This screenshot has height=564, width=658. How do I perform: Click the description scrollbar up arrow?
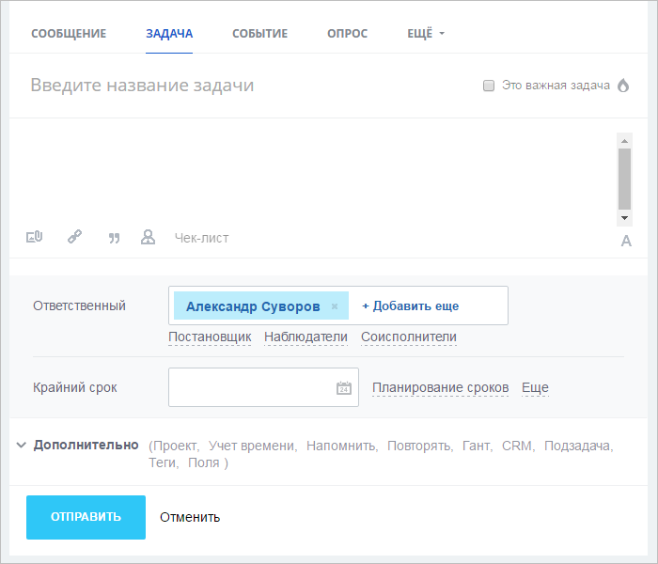click(x=624, y=141)
